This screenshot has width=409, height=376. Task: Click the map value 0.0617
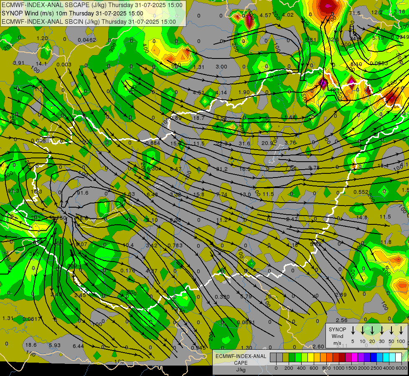[32, 319]
